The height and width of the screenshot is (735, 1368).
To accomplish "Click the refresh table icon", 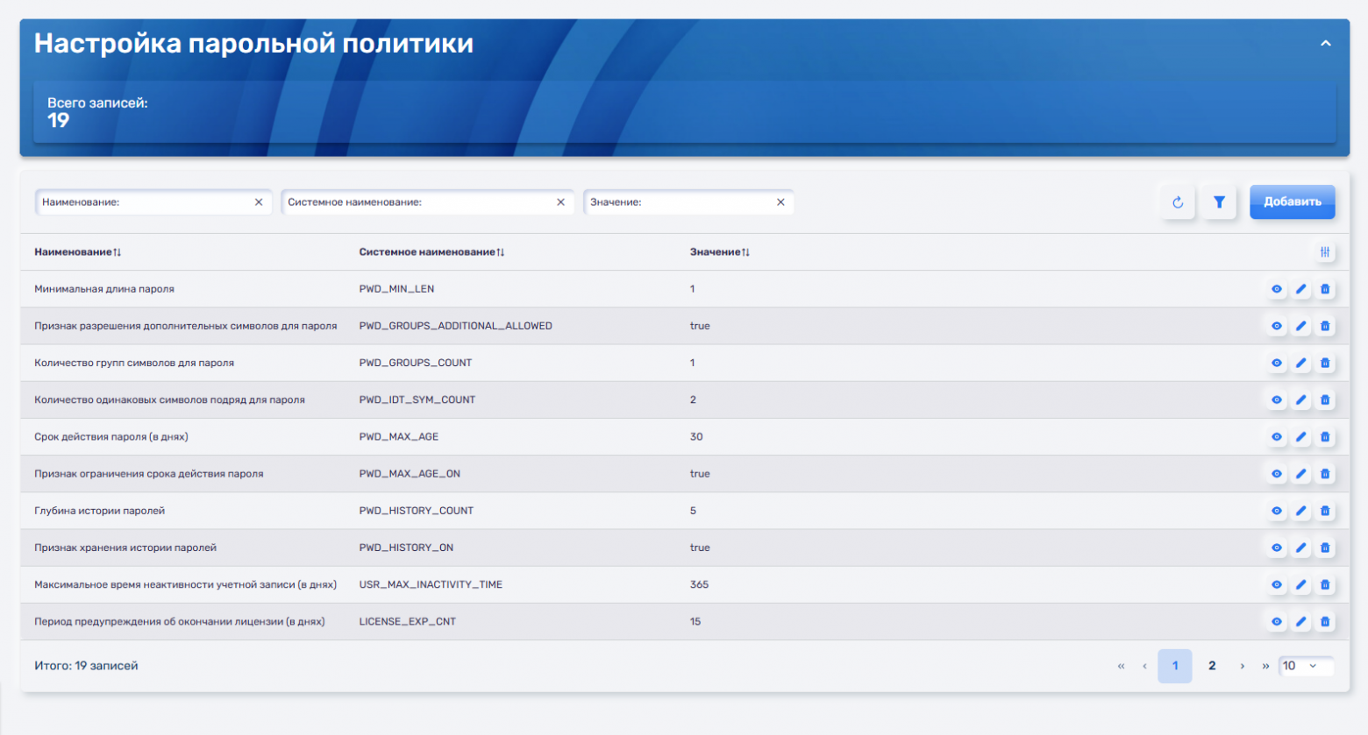I will click(1178, 202).
